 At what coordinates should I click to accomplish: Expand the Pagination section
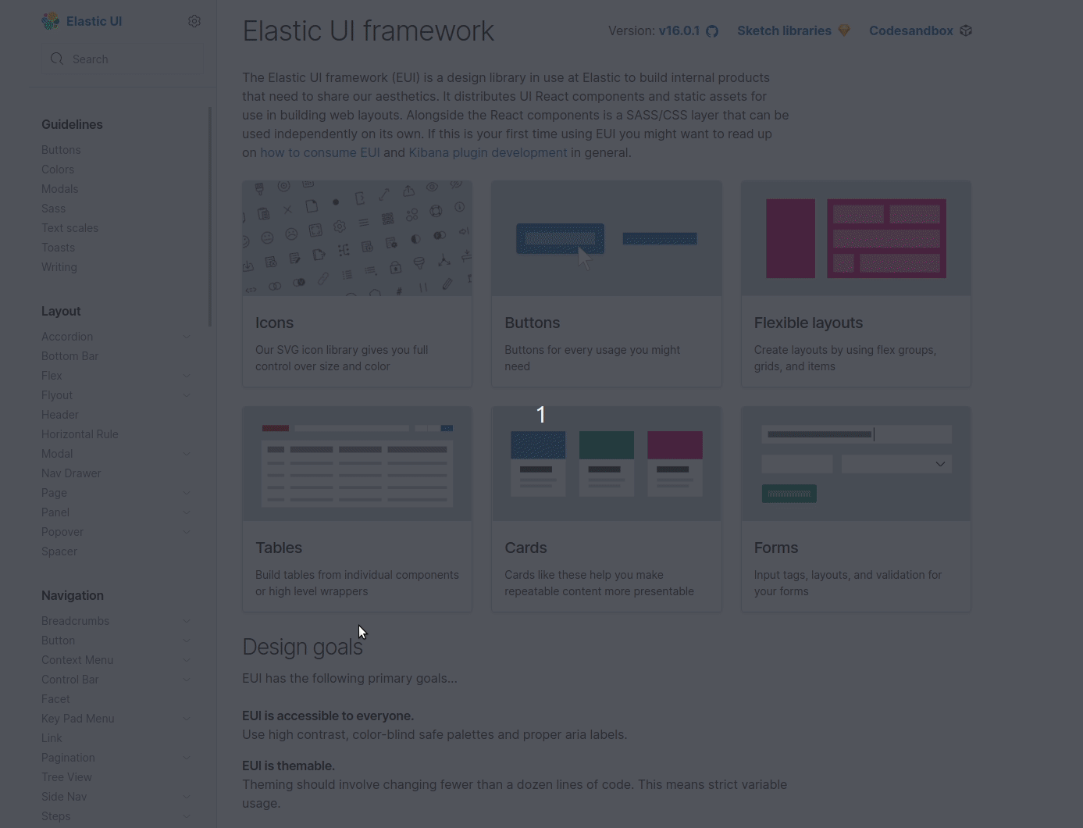tap(187, 757)
